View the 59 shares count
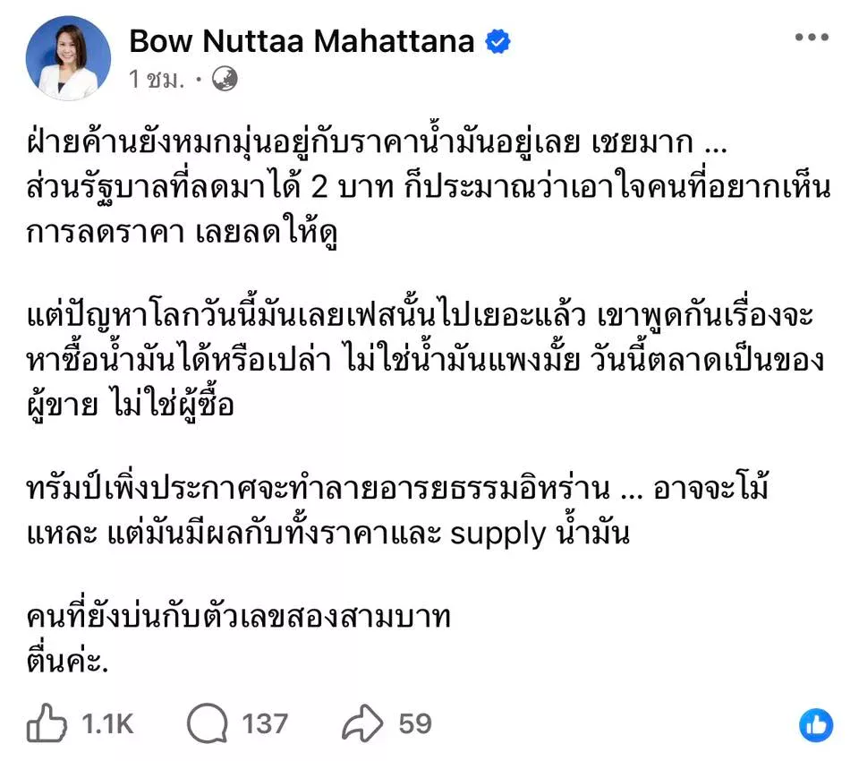859x761 pixels. point(415,723)
